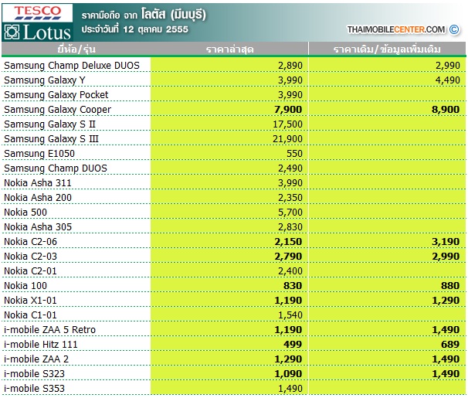
Task: Click the 2,150 price for Nokia C2-06
Action: tap(288, 242)
